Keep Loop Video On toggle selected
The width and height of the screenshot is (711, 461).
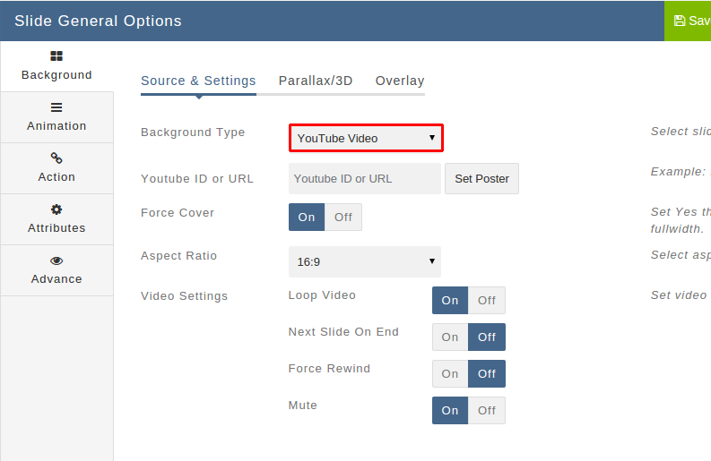tap(450, 300)
